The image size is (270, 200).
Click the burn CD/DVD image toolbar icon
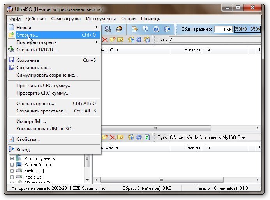(x=121, y=29)
